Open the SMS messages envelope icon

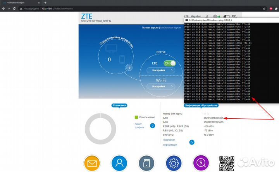click(x=92, y=165)
